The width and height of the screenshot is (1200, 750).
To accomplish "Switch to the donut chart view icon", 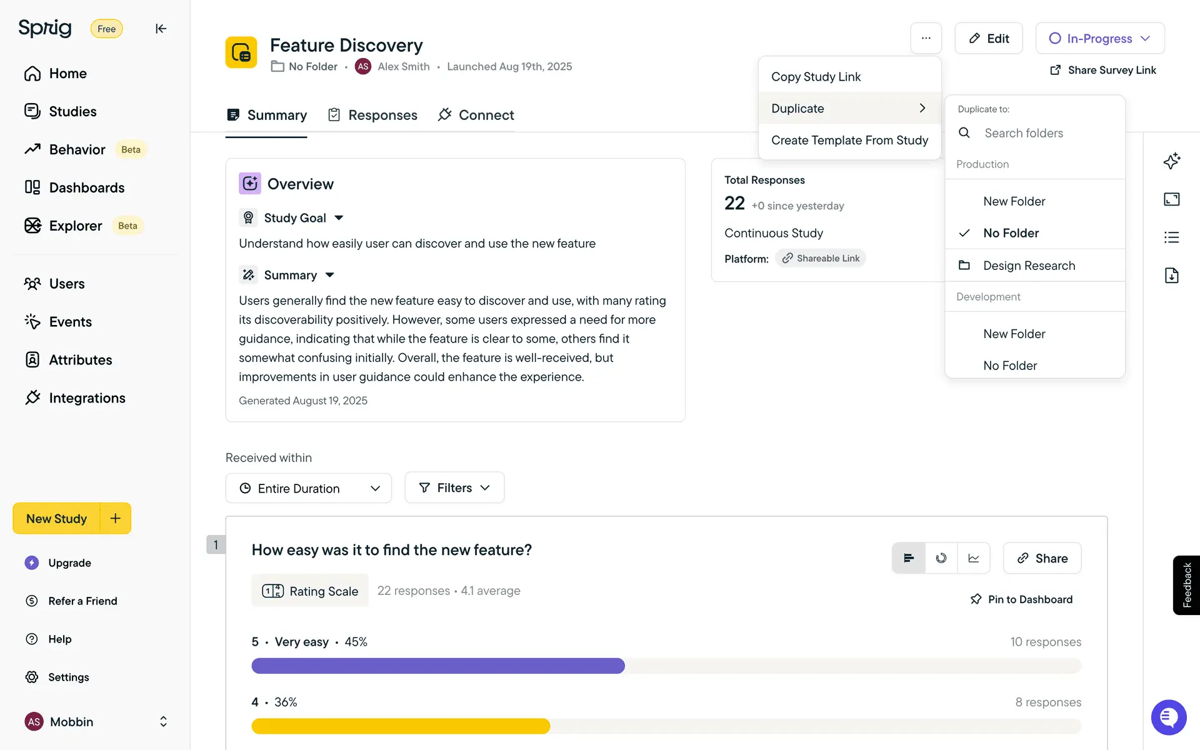I will coord(941,558).
